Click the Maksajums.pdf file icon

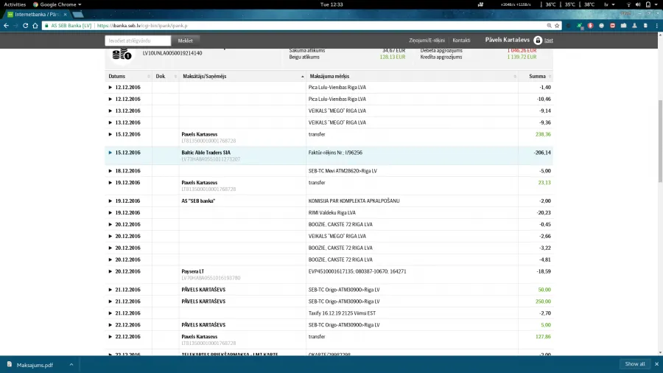(10, 364)
